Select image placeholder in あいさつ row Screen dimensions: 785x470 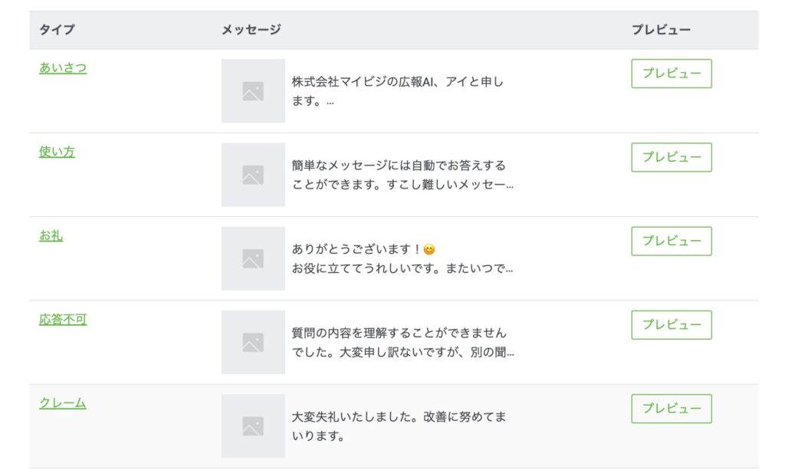coord(253,91)
